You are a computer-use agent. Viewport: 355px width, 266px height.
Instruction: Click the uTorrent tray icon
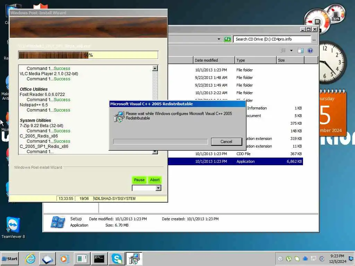[289, 258]
